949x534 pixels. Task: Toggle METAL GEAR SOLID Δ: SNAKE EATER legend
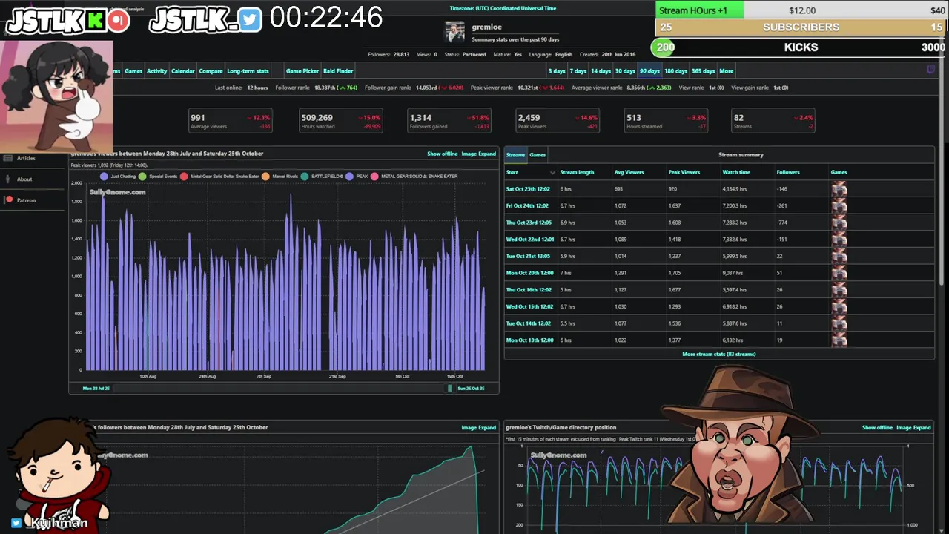point(414,177)
